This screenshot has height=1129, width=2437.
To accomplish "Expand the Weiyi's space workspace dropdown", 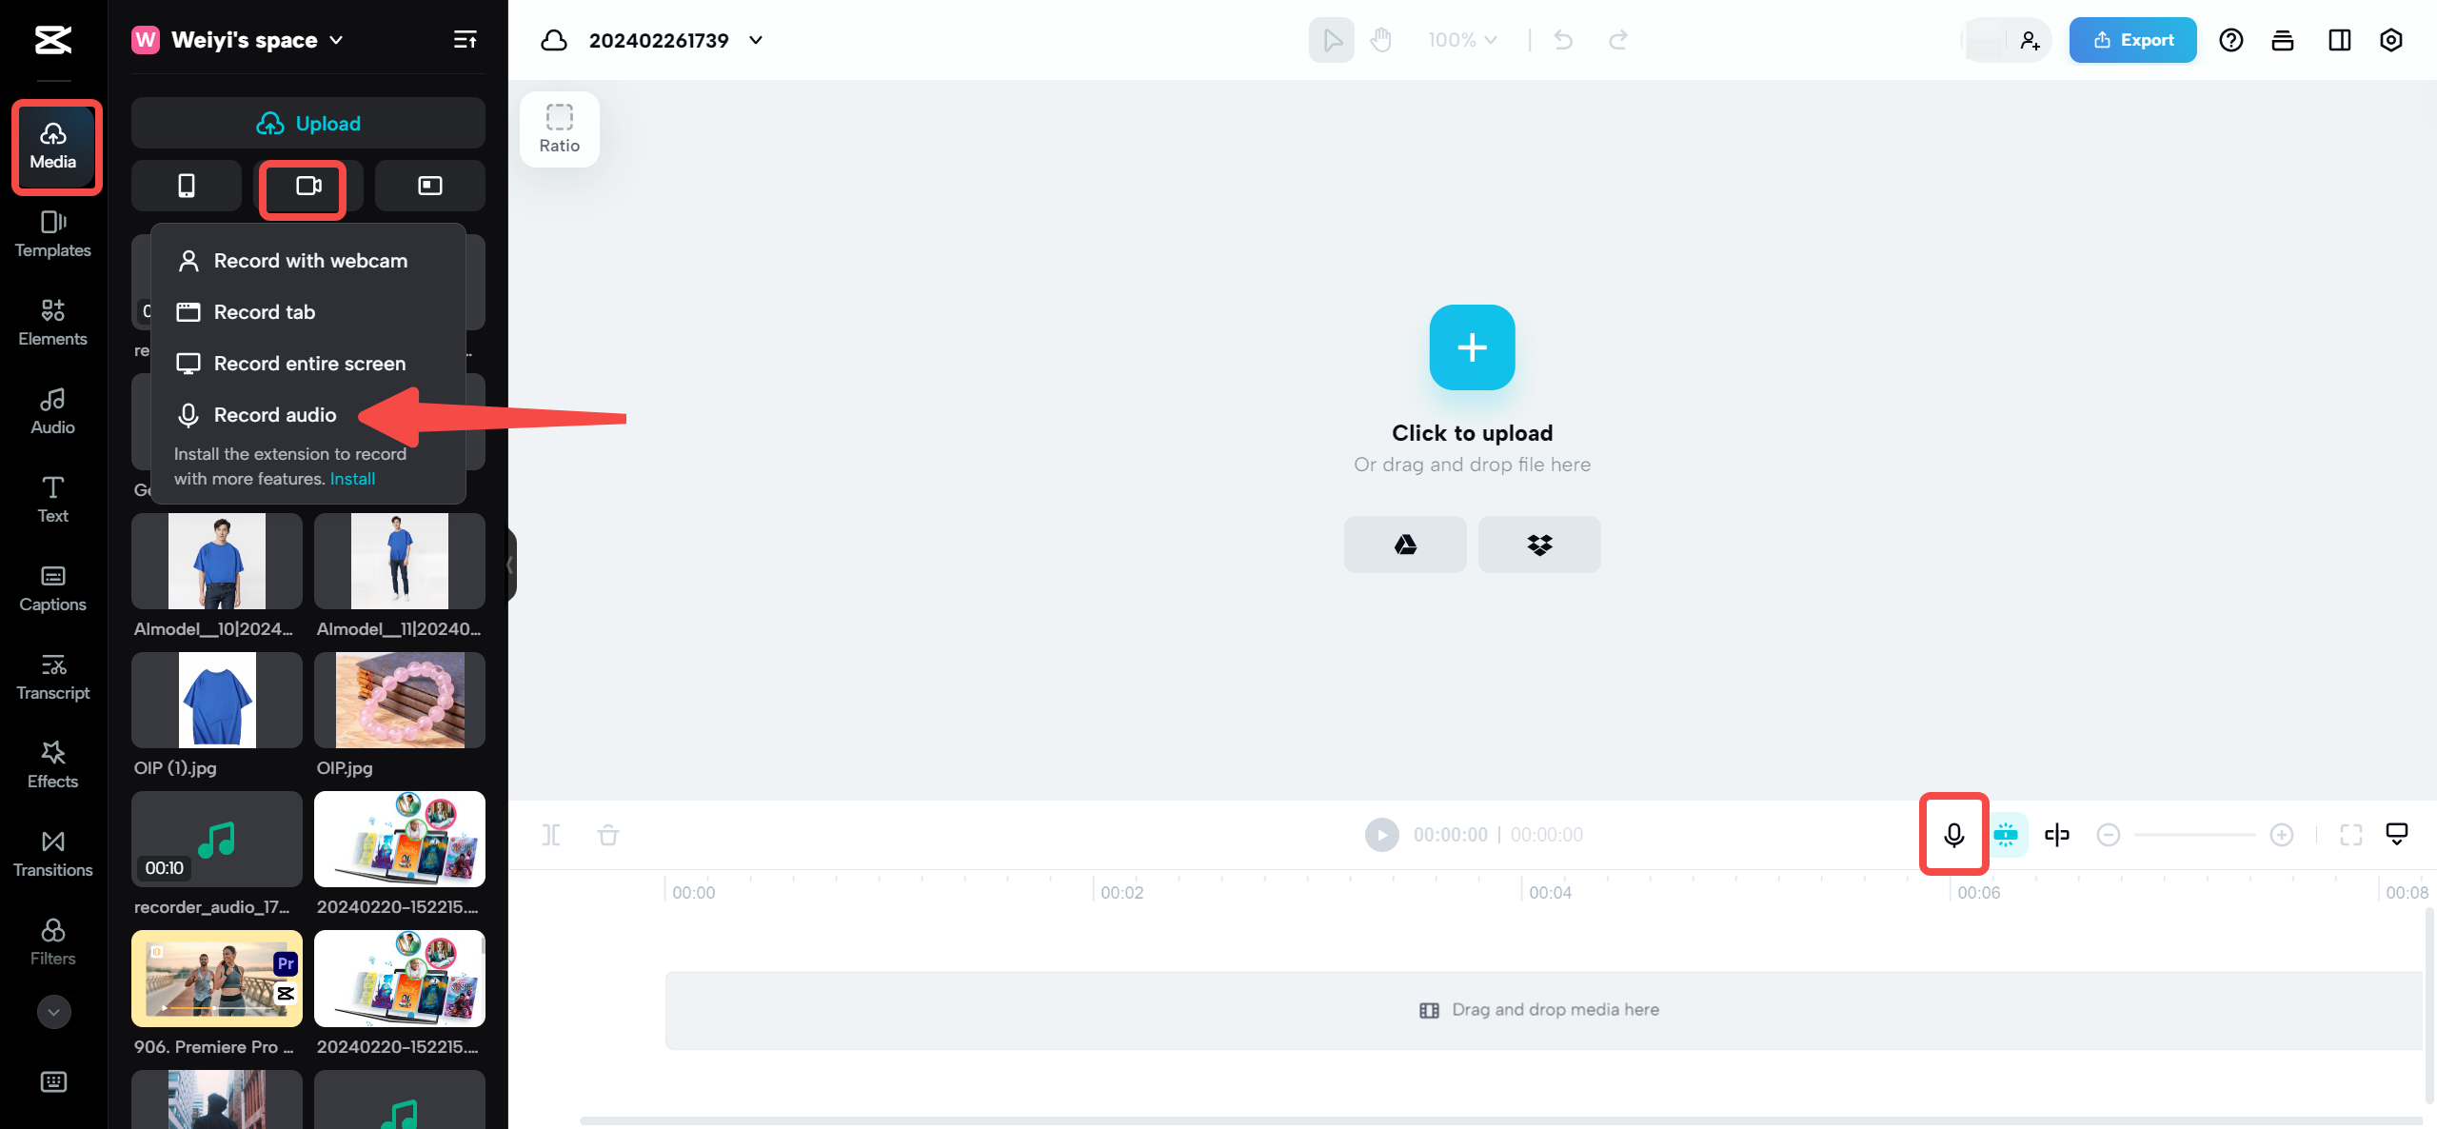I will click(336, 40).
